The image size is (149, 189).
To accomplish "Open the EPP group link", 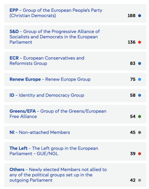I will pos(56,13).
